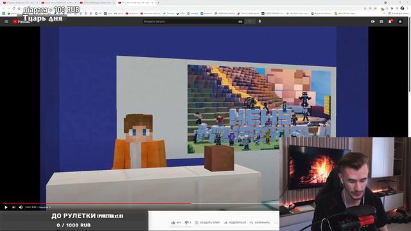Screen dimensions: 411x231
Task: Click the Сохранить save button
Action: (x=259, y=223)
